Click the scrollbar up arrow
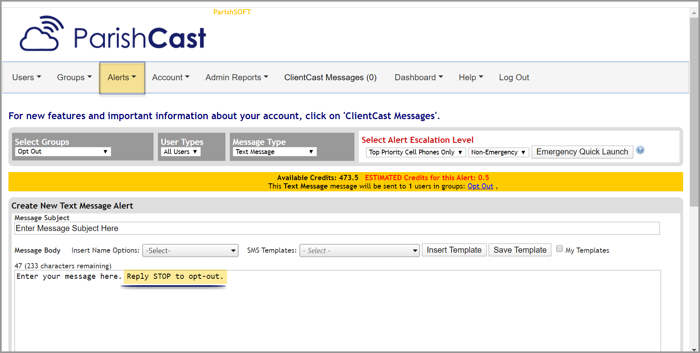700x353 pixels. pos(694,13)
